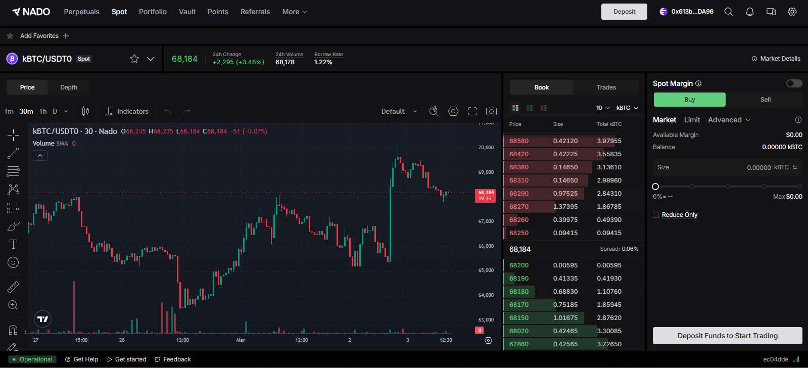Click the Deposit button in header
Image resolution: width=808 pixels, height=368 pixels.
pyautogui.click(x=624, y=12)
